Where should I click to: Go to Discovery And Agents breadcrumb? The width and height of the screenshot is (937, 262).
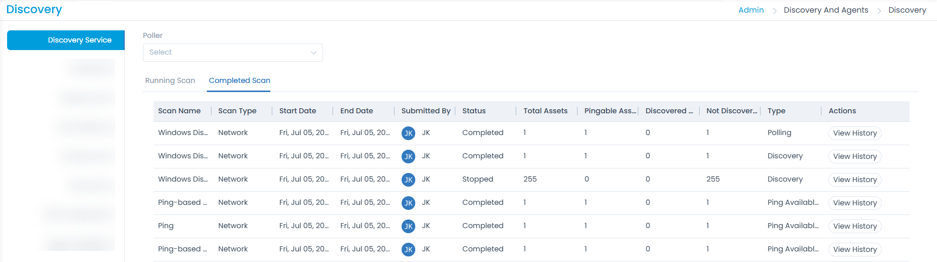click(x=825, y=10)
